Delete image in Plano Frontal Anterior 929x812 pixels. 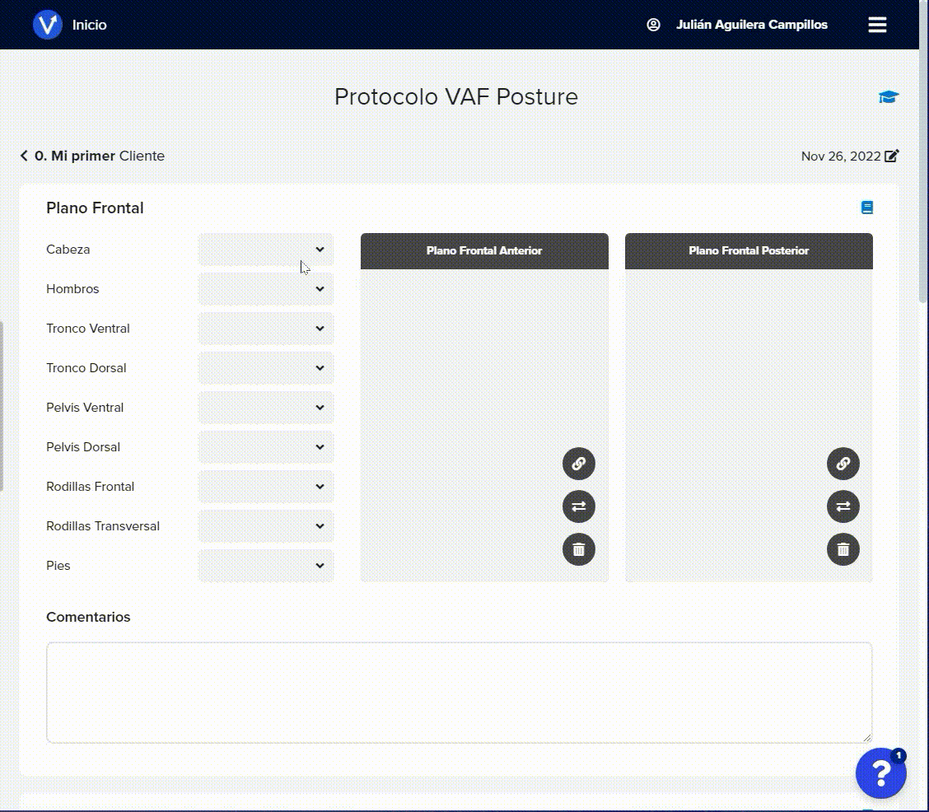[x=578, y=549]
